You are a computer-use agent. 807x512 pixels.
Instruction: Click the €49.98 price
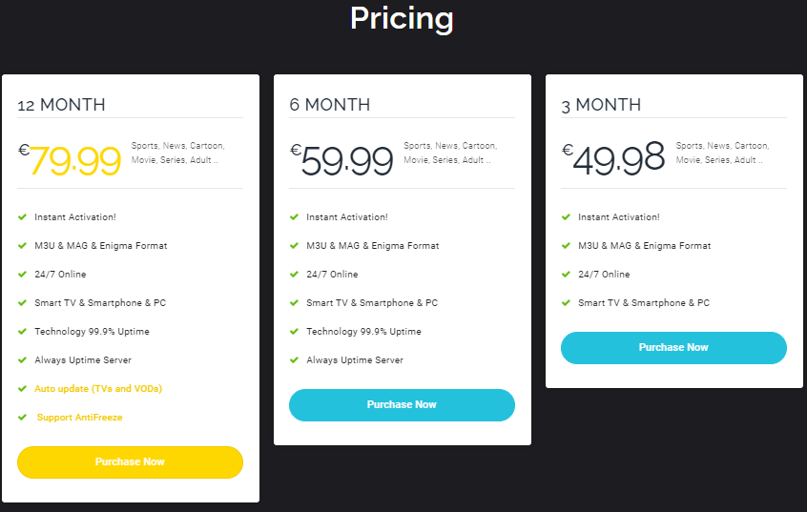[x=613, y=157]
